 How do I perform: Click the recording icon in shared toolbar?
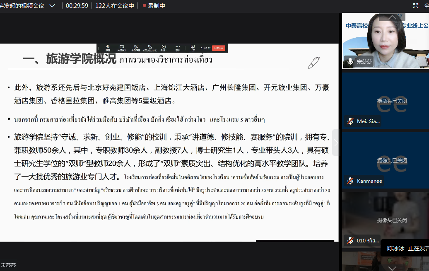coord(164,48)
